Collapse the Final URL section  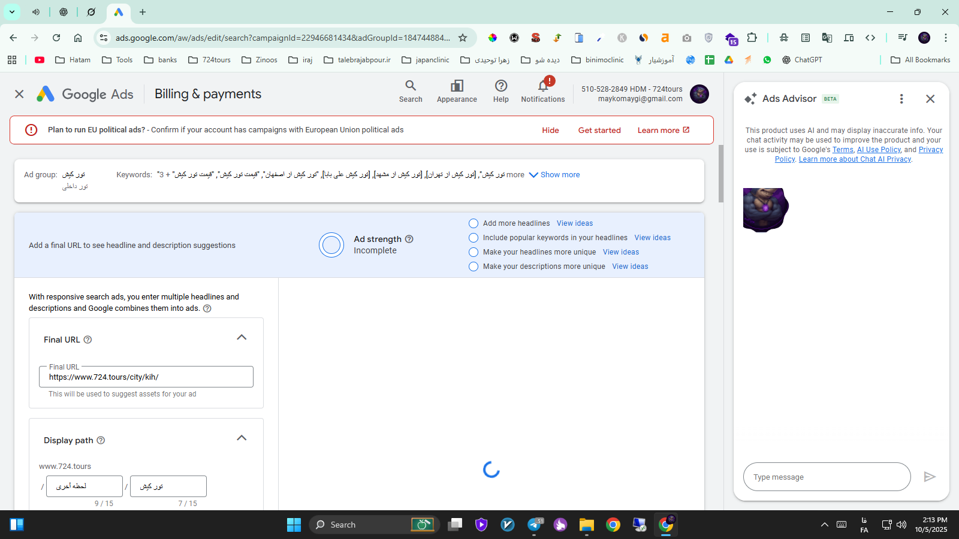[x=242, y=338]
